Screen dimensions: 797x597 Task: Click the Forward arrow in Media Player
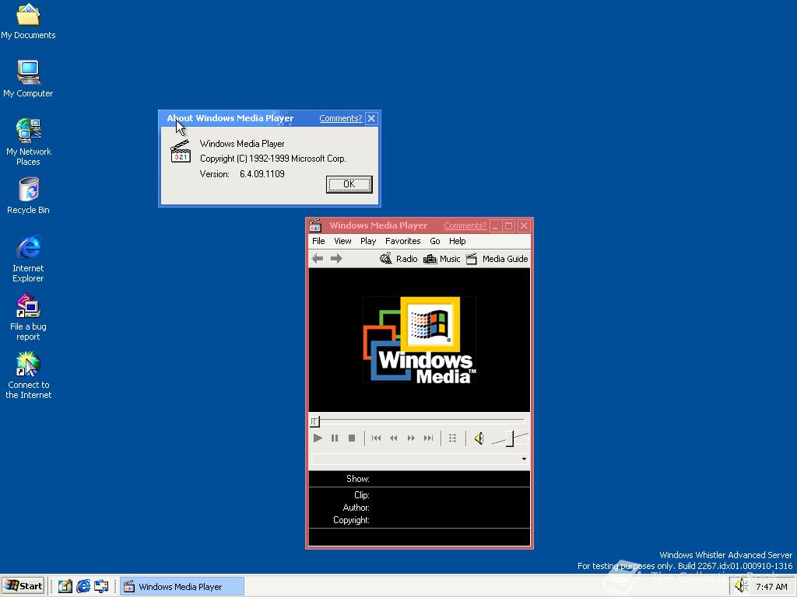pyautogui.click(x=336, y=259)
